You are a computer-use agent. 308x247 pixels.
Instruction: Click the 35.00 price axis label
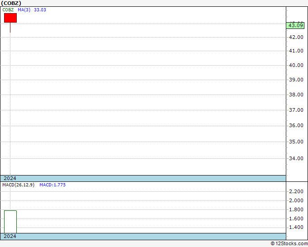click(296, 142)
